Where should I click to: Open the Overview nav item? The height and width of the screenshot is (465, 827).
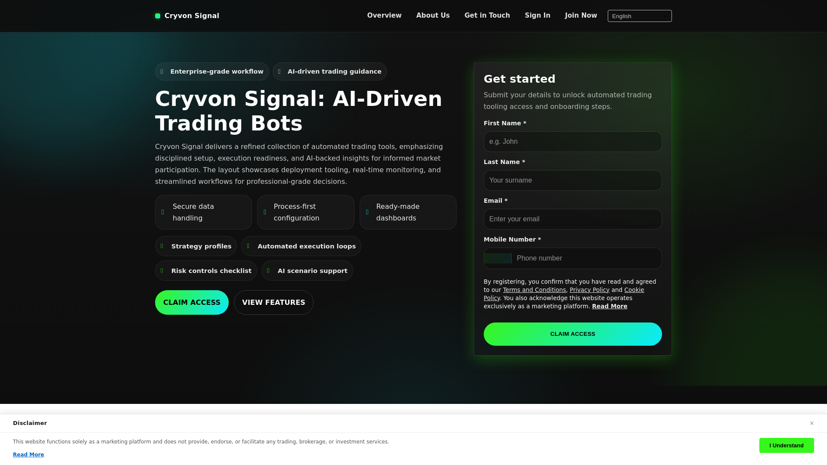click(384, 15)
